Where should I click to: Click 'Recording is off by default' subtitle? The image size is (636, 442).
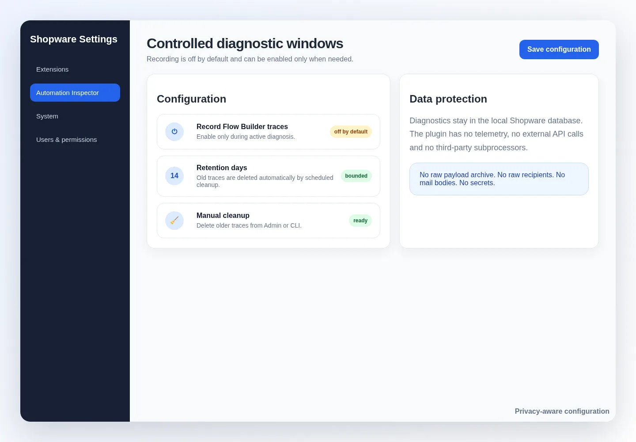[x=250, y=59]
